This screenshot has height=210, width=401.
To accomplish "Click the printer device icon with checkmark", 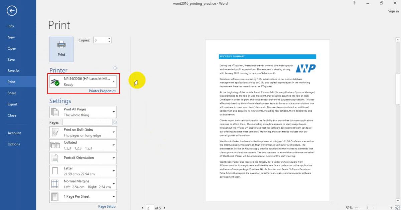I will point(55,81).
